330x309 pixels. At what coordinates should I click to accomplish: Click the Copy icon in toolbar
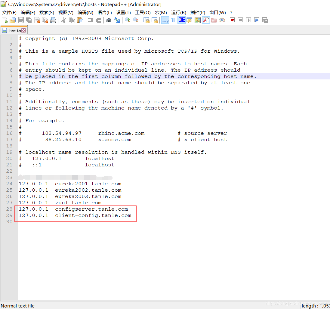72,20
